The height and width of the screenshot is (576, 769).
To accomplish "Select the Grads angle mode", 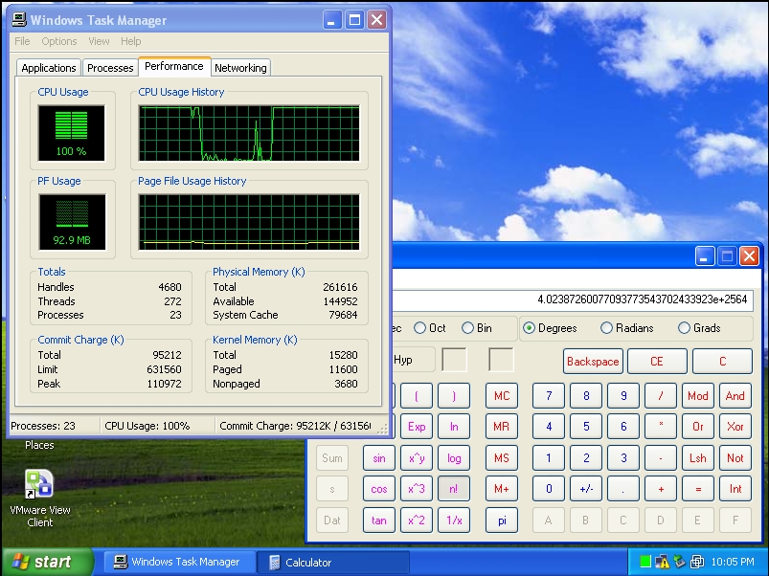I will (699, 327).
